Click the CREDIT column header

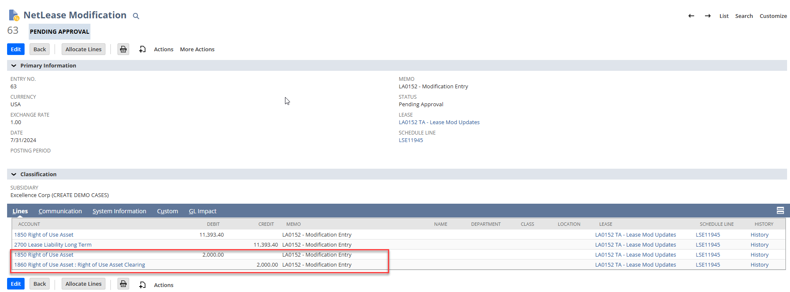tap(266, 224)
